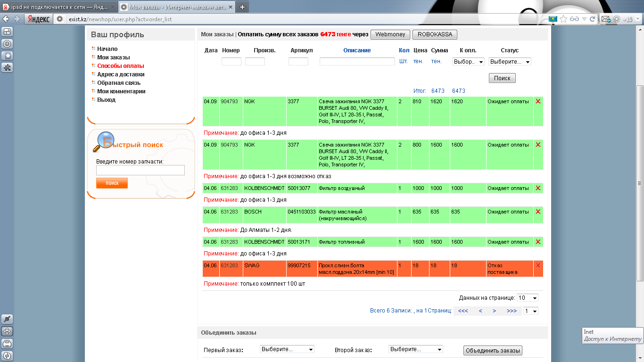The width and height of the screenshot is (644, 362).
Task: Open 'Обратная связь' in profile menu
Action: coord(119,83)
